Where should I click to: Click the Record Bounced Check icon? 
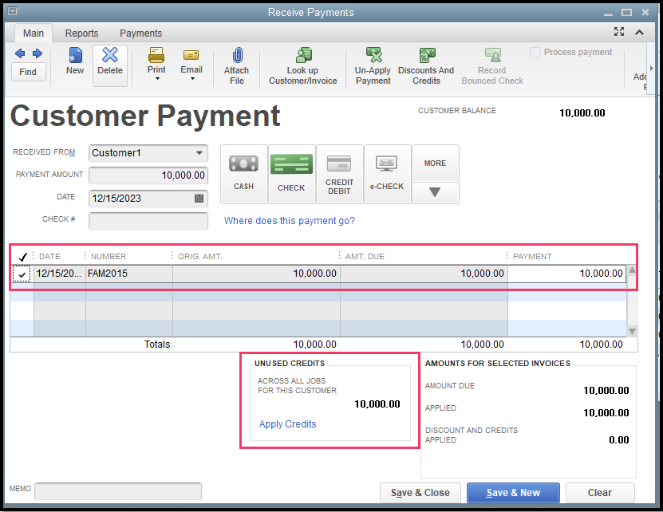[491, 64]
